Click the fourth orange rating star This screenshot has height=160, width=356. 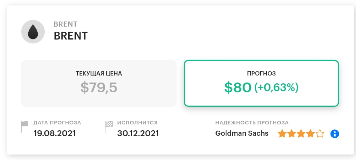tap(310, 133)
